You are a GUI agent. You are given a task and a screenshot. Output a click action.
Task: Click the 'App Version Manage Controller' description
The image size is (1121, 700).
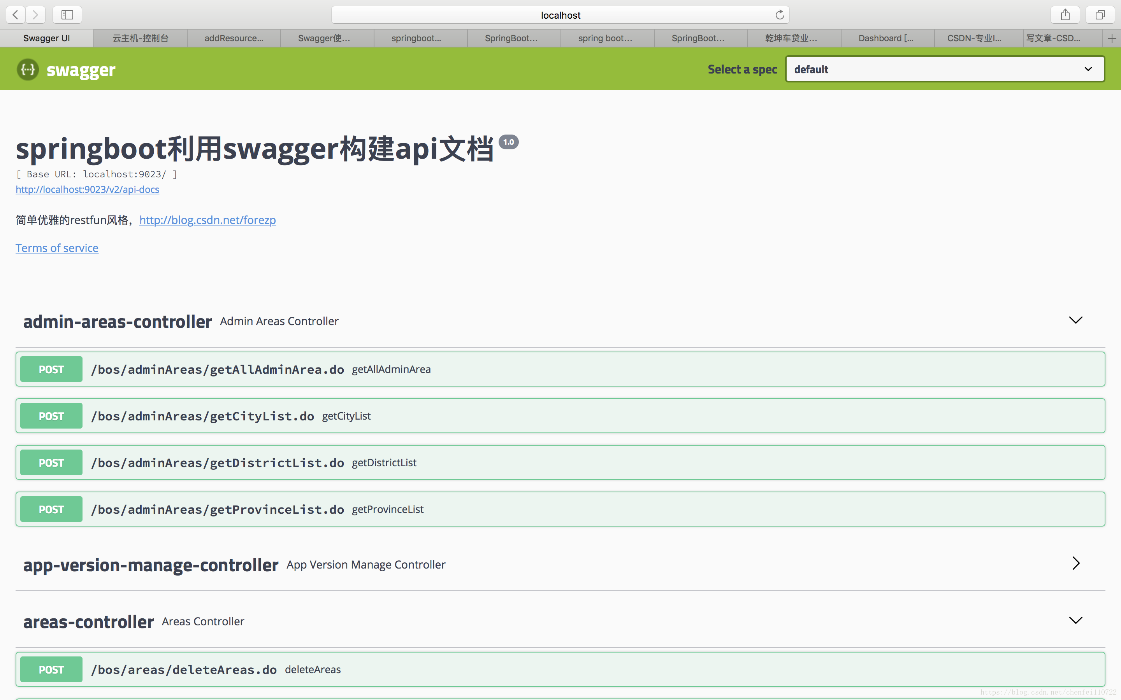366,565
